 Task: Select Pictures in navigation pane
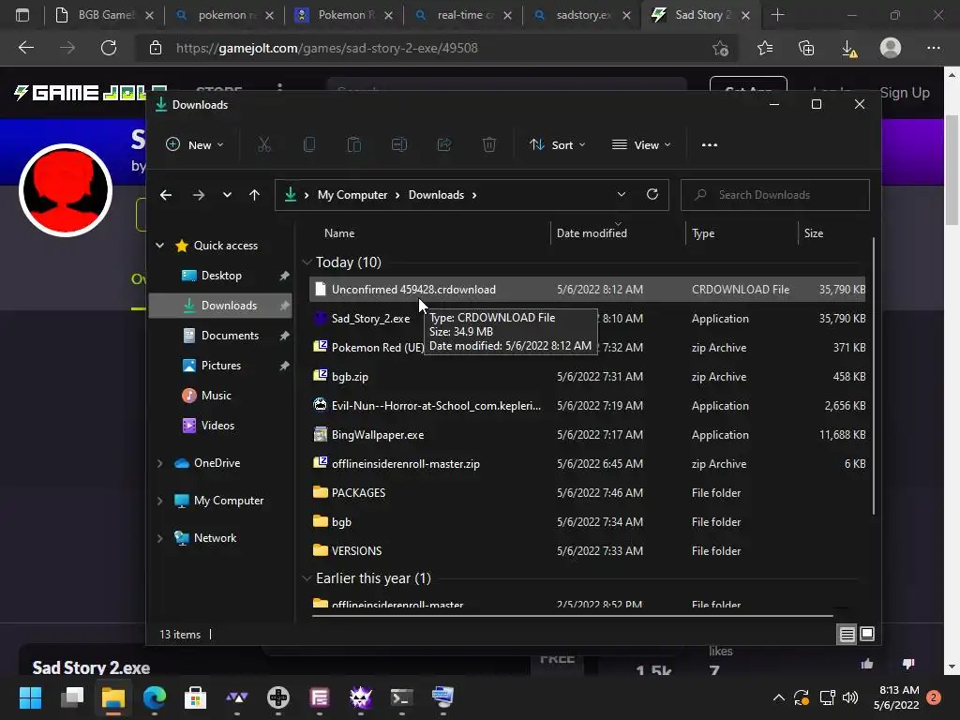[221, 366]
